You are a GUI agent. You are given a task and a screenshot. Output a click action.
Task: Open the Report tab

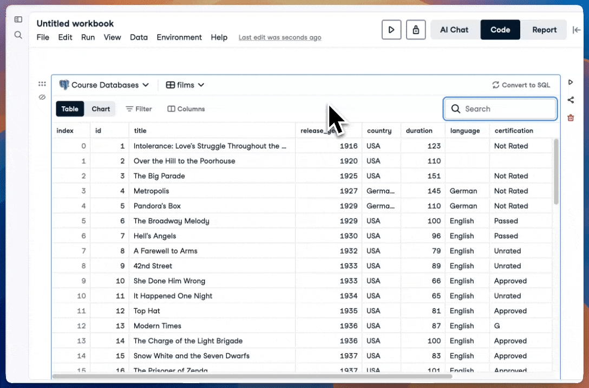coord(544,30)
